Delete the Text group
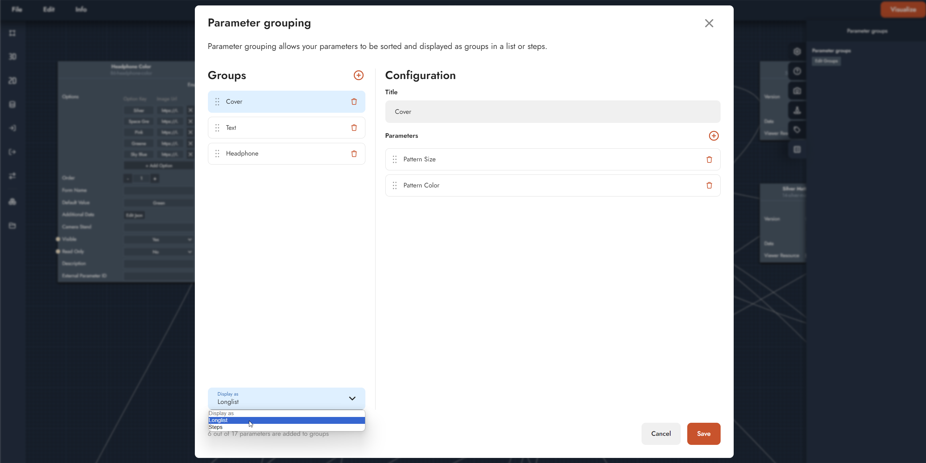This screenshot has width=926, height=463. [x=354, y=128]
